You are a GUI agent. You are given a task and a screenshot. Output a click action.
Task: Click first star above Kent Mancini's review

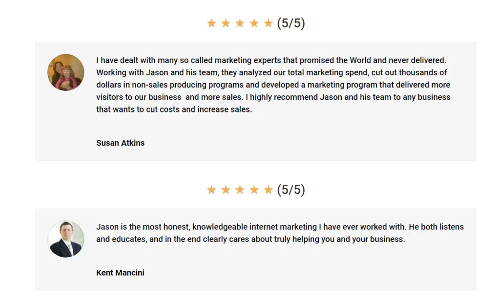[211, 190]
